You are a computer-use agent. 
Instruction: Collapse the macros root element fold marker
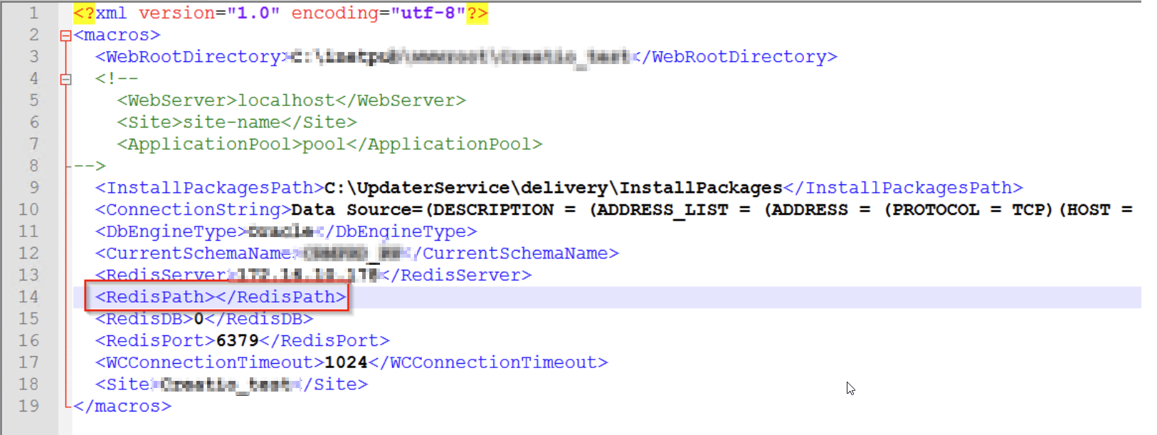click(65, 36)
